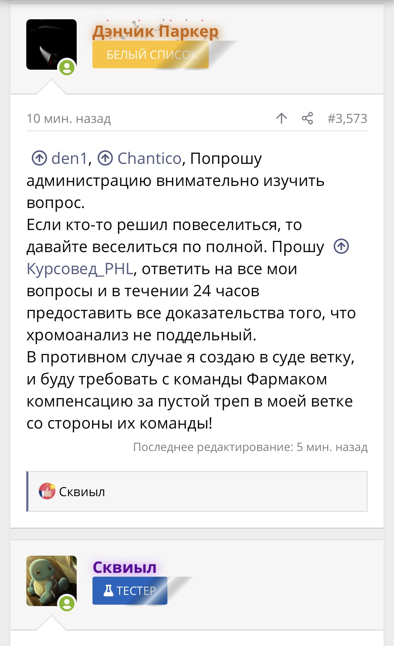Click the online status icon on Сквиыл's avatar

point(67,603)
